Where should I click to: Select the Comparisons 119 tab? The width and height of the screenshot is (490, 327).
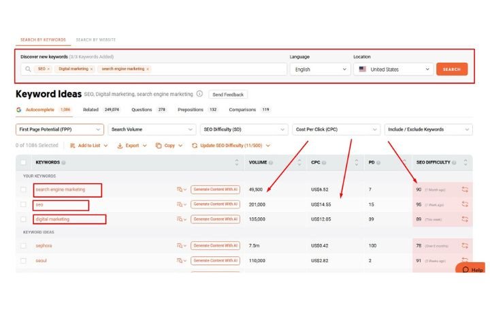point(249,110)
